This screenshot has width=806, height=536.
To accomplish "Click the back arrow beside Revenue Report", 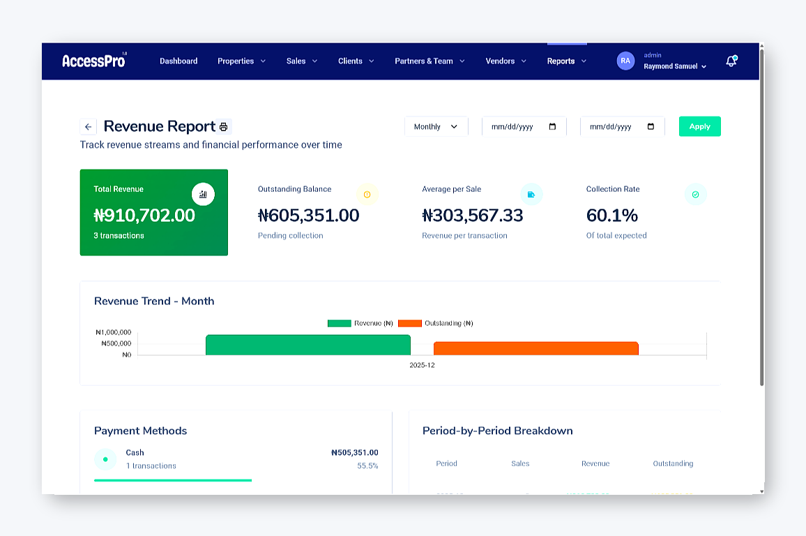I will [x=88, y=127].
